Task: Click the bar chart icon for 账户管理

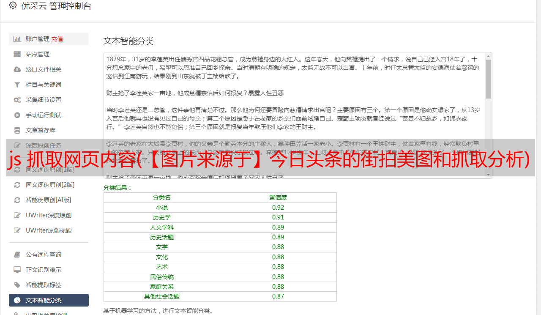Action: point(17,39)
